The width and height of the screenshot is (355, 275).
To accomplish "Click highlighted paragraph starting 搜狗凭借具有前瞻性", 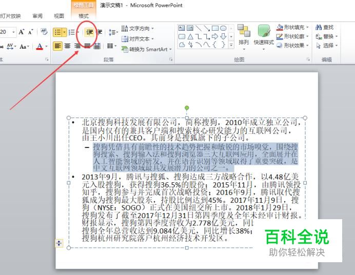I will (x=195, y=157).
